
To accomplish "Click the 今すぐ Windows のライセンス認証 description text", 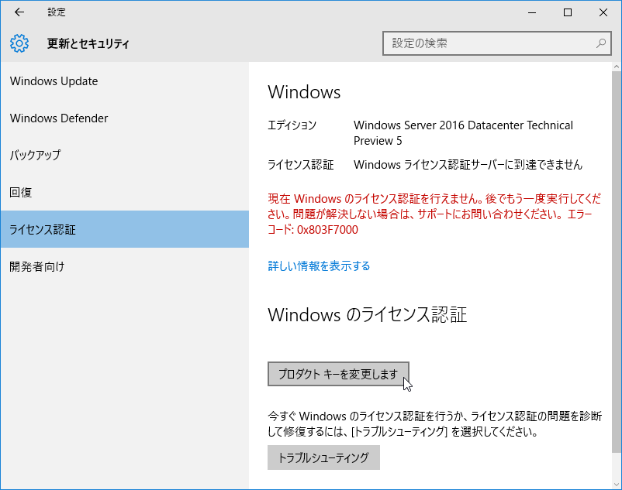I will click(x=435, y=423).
